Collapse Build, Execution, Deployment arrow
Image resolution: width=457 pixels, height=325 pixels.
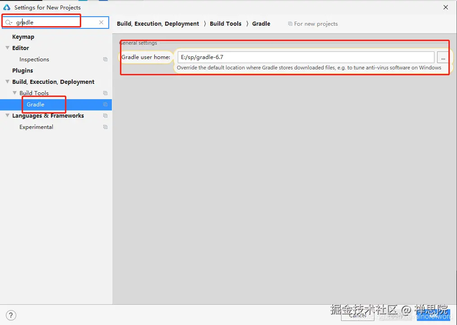click(x=8, y=82)
